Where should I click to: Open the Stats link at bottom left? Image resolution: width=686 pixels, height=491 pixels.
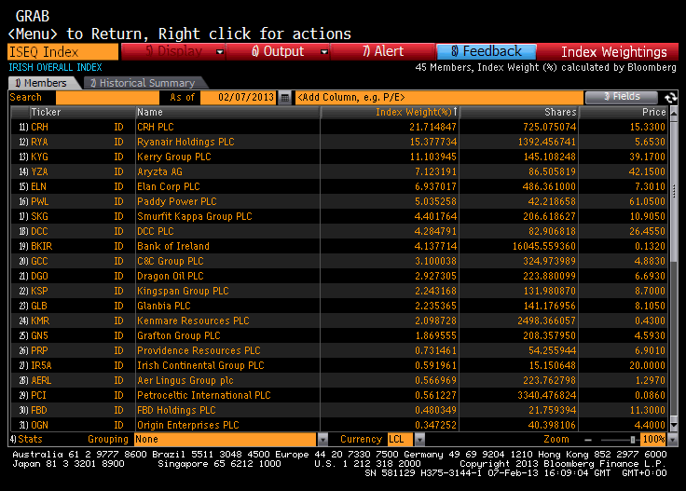click(x=26, y=439)
